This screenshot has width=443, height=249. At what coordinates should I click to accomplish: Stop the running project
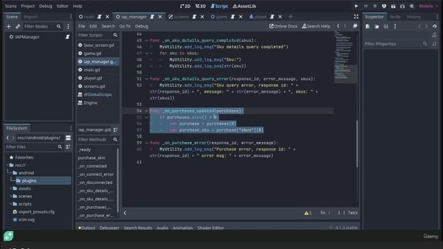pyautogui.click(x=374, y=6)
